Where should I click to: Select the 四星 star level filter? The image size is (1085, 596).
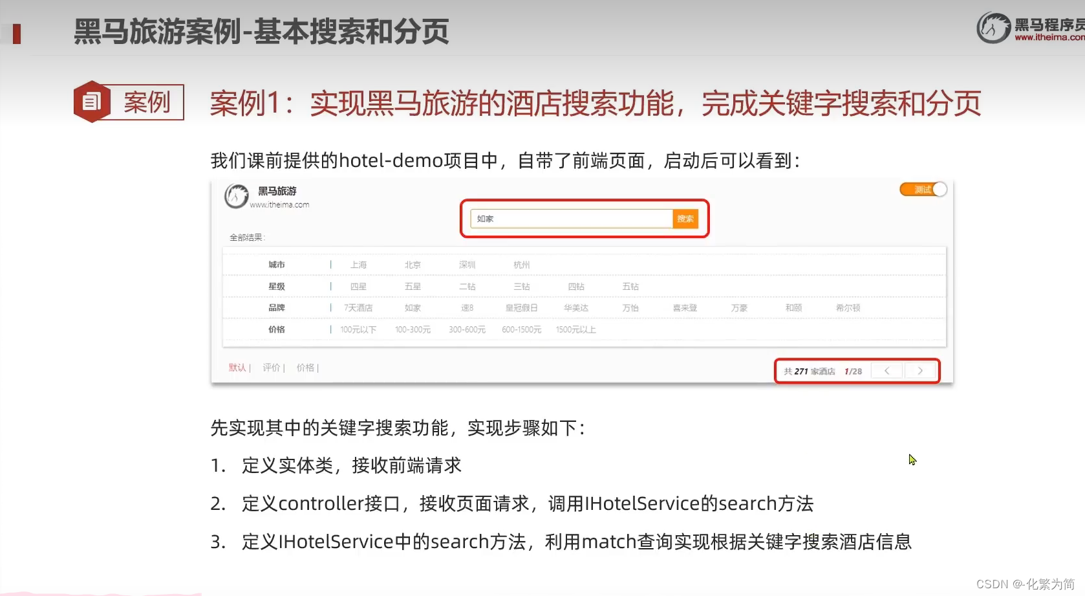coord(358,286)
